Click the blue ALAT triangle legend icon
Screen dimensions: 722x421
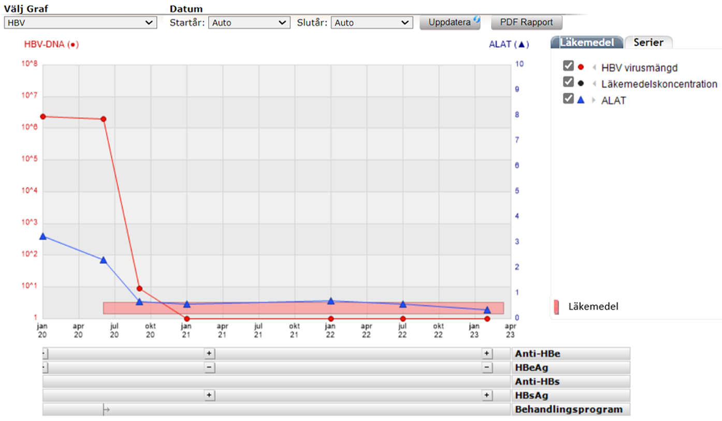[x=581, y=100]
